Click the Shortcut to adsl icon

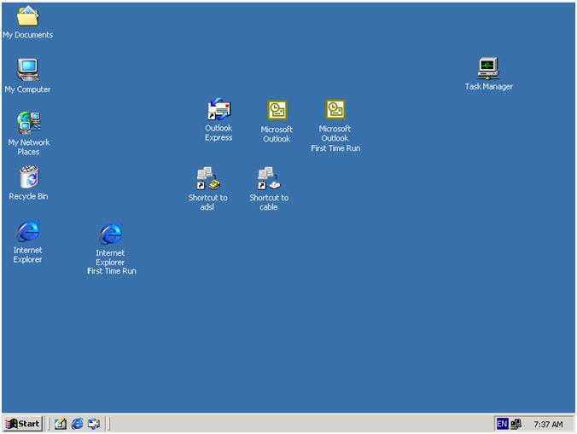click(207, 179)
